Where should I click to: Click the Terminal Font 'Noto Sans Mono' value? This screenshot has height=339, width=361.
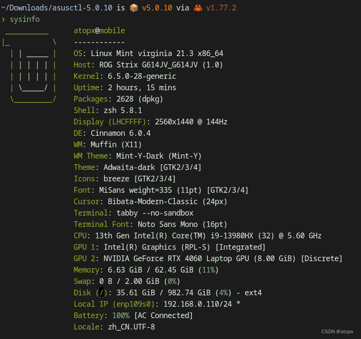168,225
